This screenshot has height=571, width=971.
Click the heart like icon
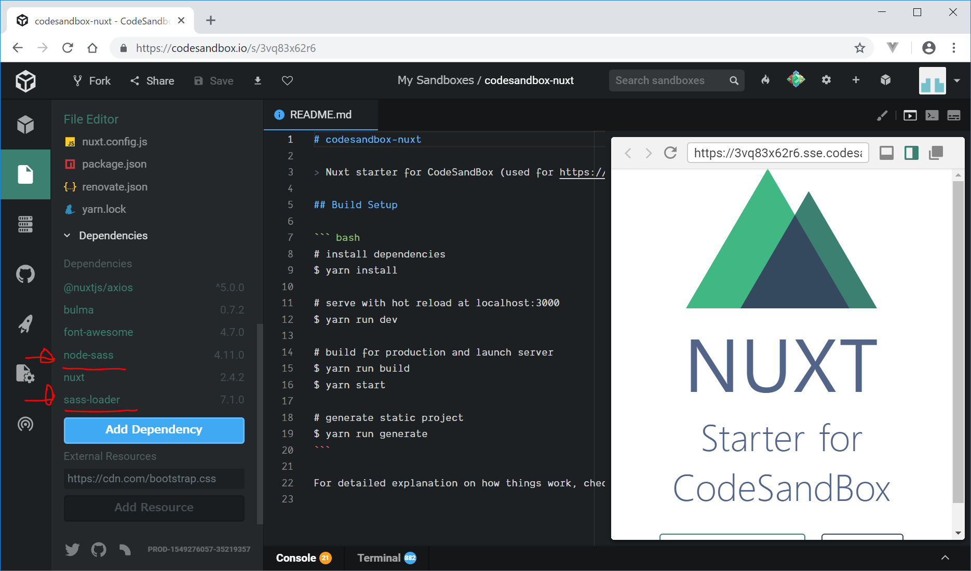(287, 80)
